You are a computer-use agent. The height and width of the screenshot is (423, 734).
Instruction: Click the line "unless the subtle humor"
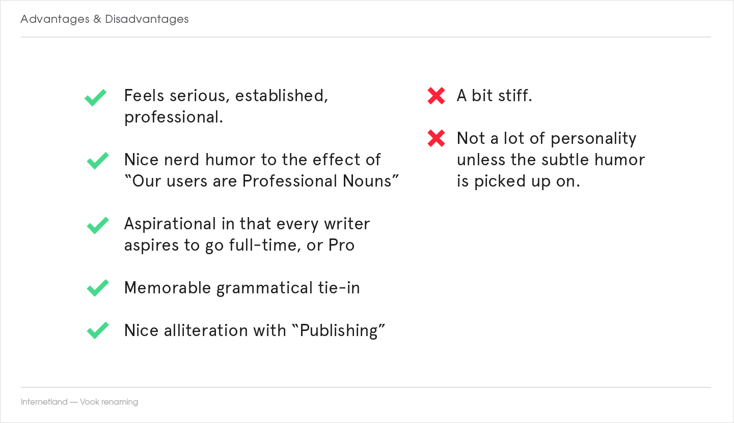pyautogui.click(x=551, y=160)
